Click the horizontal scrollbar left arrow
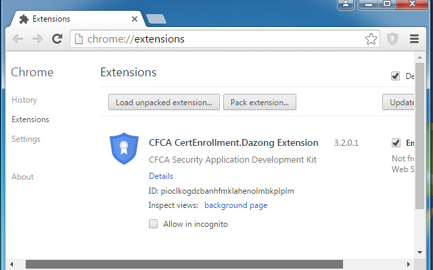Viewport: 433px width, 270px height. coord(12,264)
